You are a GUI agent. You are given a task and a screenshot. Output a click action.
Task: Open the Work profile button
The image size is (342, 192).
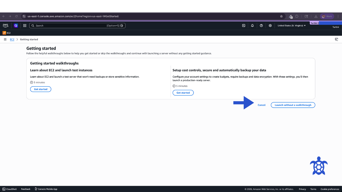coord(327,16)
